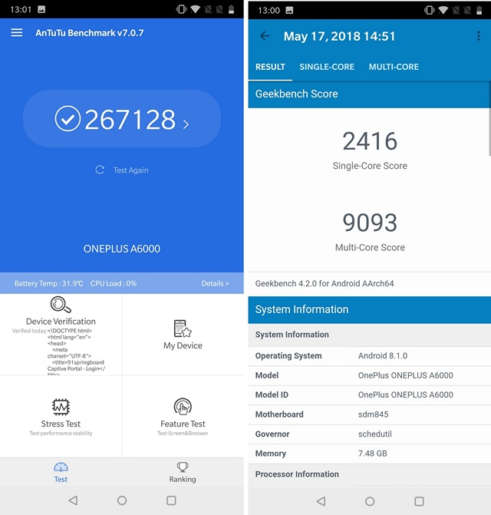Select the RESULT tab
Screen dimensions: 491x515
pyautogui.click(x=270, y=67)
